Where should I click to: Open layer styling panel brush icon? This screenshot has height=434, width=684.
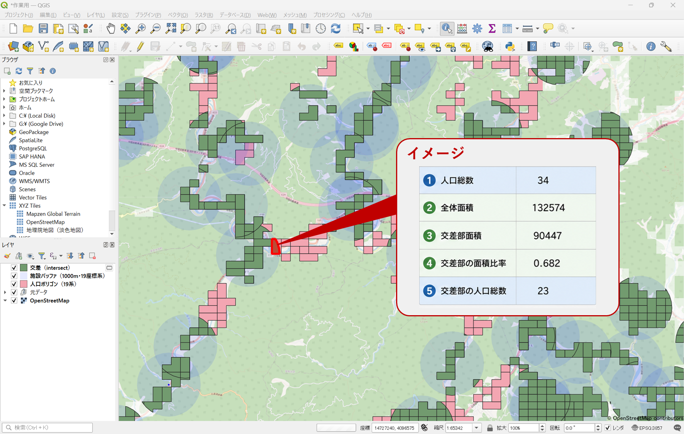click(x=7, y=256)
